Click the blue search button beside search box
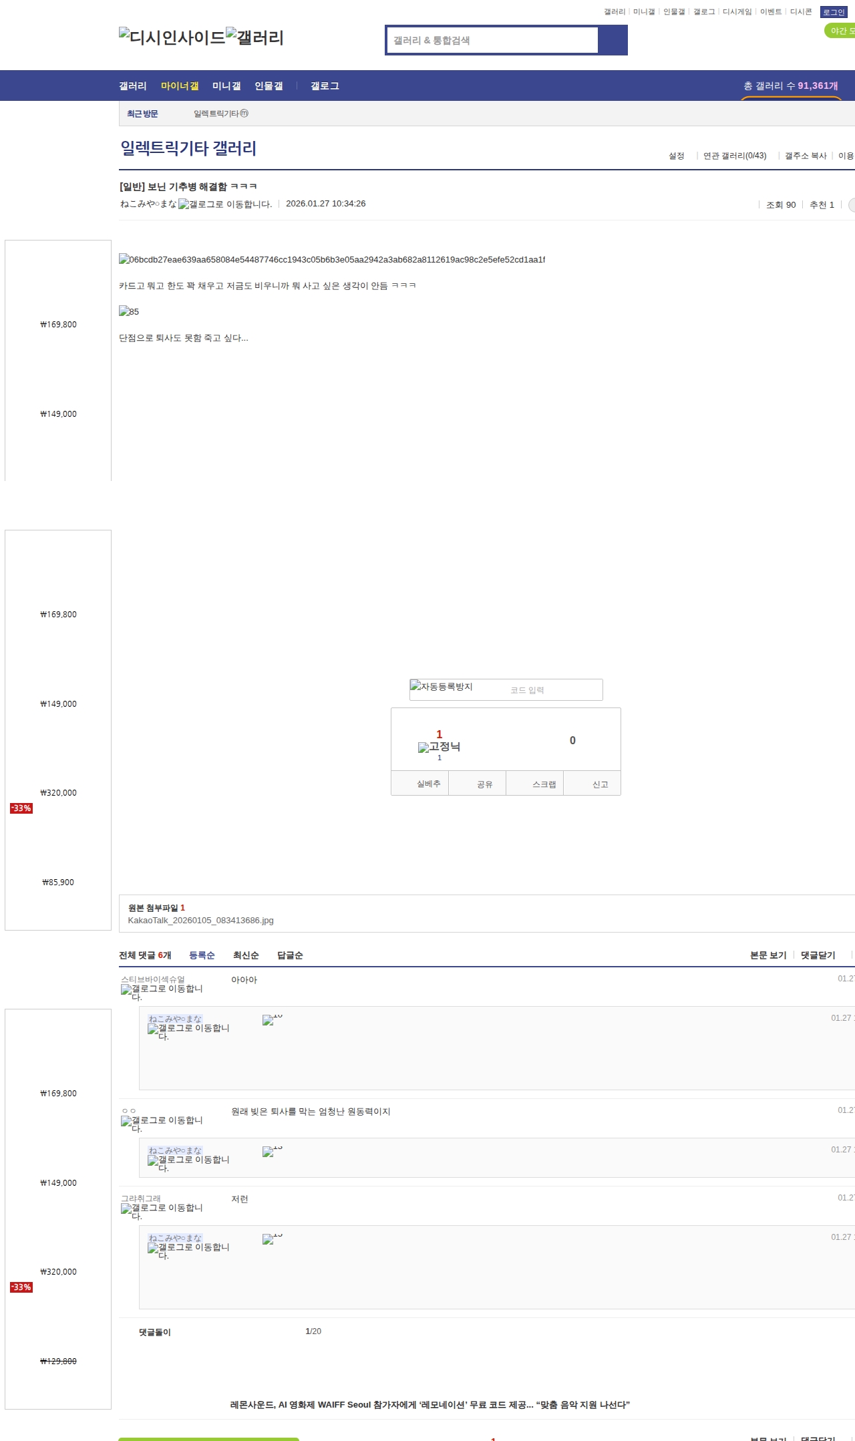Screen dimensions: 855x1441 tap(613, 40)
